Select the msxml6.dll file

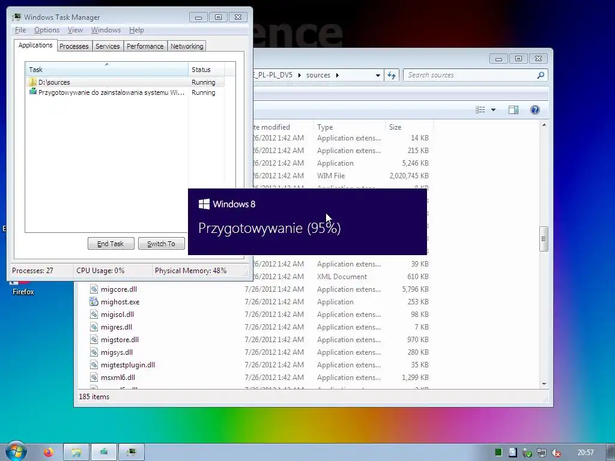tap(118, 377)
